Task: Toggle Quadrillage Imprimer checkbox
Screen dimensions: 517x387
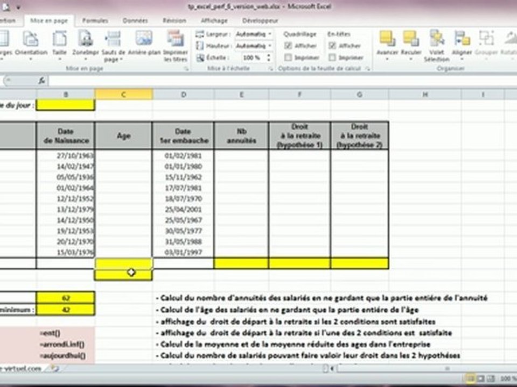Action: pyautogui.click(x=288, y=58)
